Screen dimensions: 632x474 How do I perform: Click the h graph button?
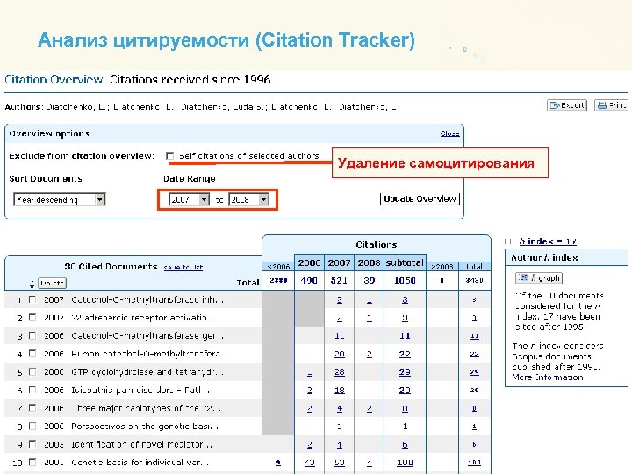click(539, 277)
